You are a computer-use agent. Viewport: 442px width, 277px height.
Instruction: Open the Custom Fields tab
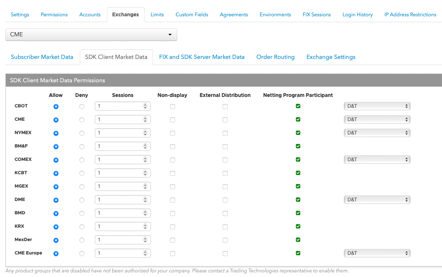[x=192, y=15]
